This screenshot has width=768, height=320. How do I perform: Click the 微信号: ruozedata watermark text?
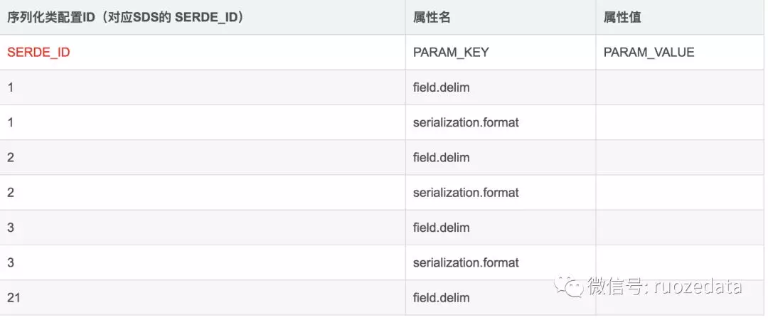click(665, 287)
